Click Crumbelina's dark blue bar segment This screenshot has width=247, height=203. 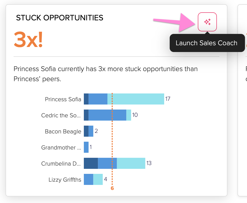click(x=91, y=163)
